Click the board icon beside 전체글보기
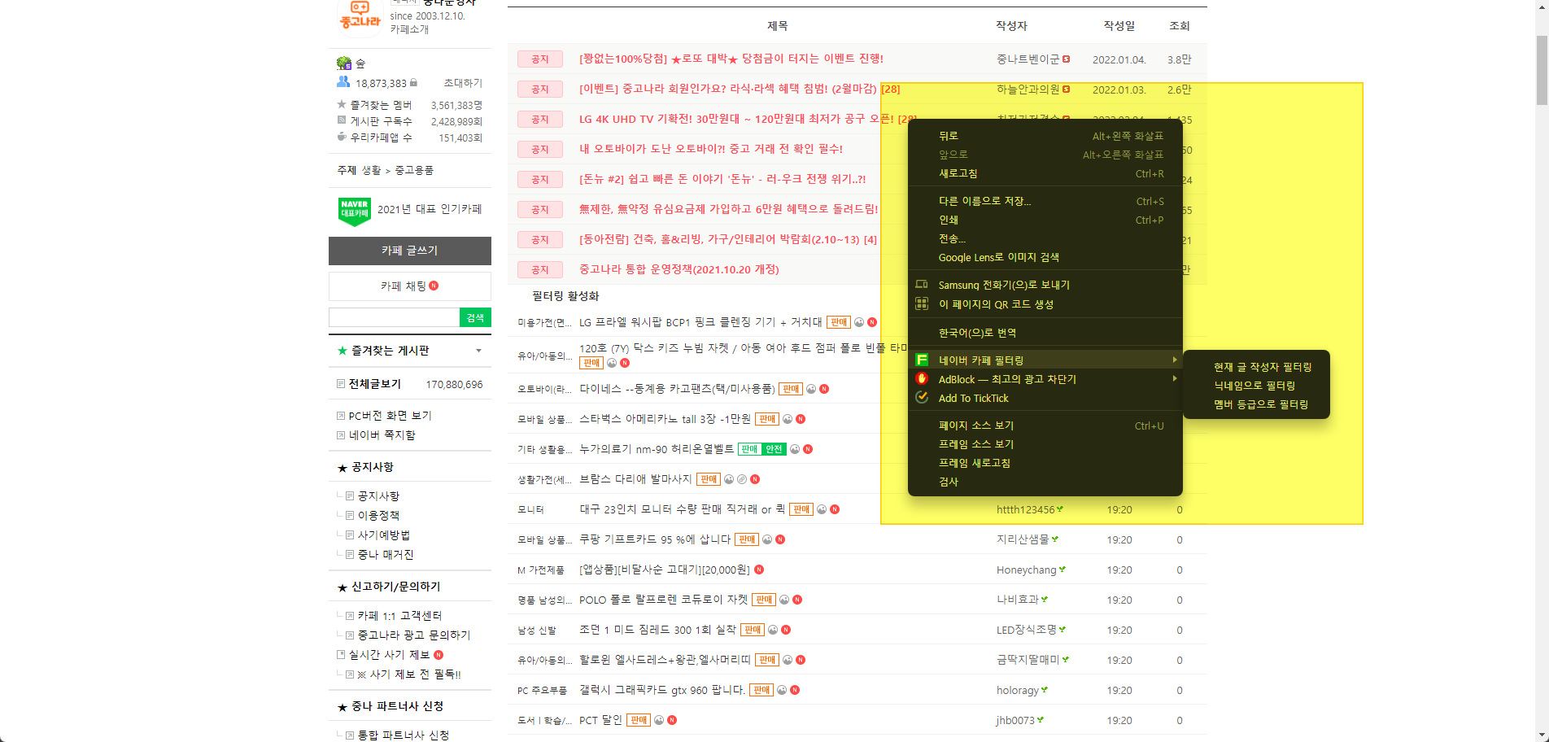 [x=341, y=384]
